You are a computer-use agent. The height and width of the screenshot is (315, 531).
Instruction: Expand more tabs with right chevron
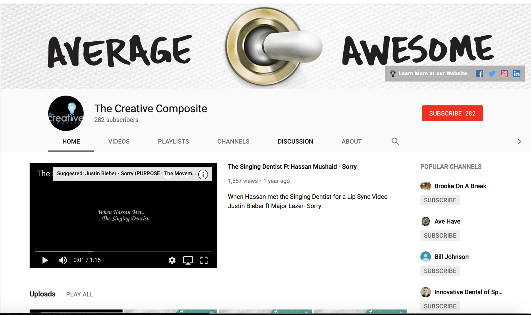pyautogui.click(x=519, y=142)
